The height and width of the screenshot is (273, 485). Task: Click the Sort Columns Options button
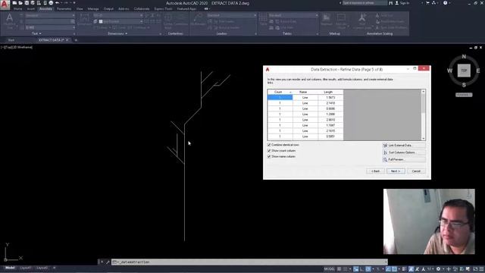tap(404, 152)
